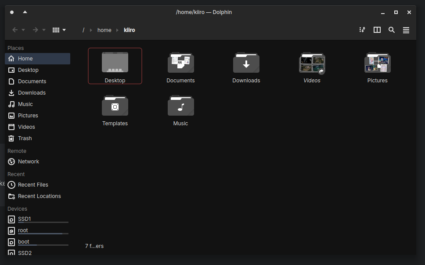Select Pictures in Places panel
The image size is (425, 265).
pyautogui.click(x=37, y=116)
